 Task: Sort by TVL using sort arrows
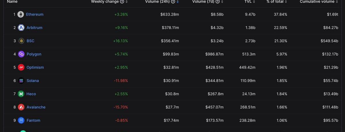pyautogui.click(x=254, y=2)
